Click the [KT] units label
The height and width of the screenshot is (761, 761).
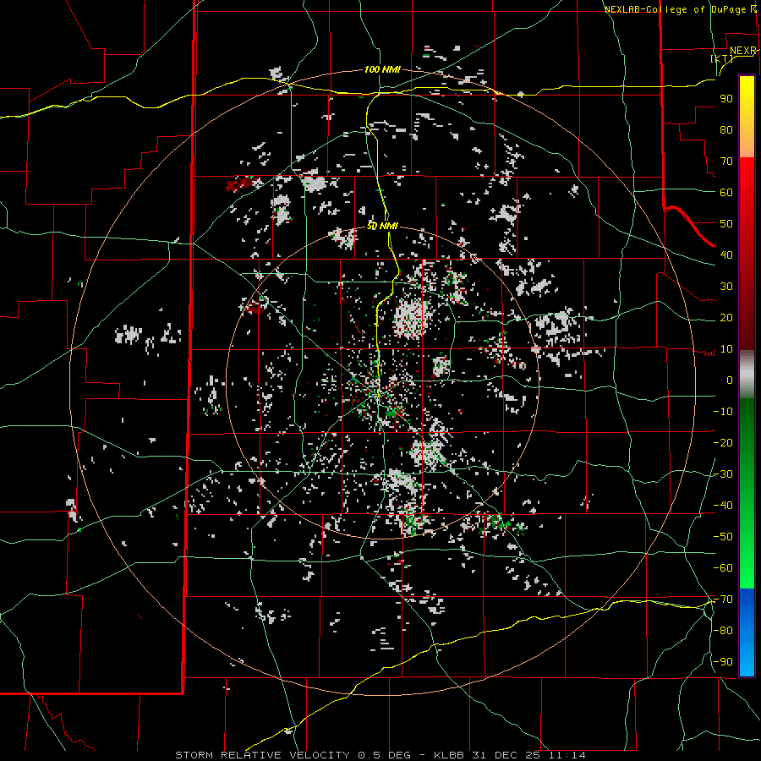[721, 58]
